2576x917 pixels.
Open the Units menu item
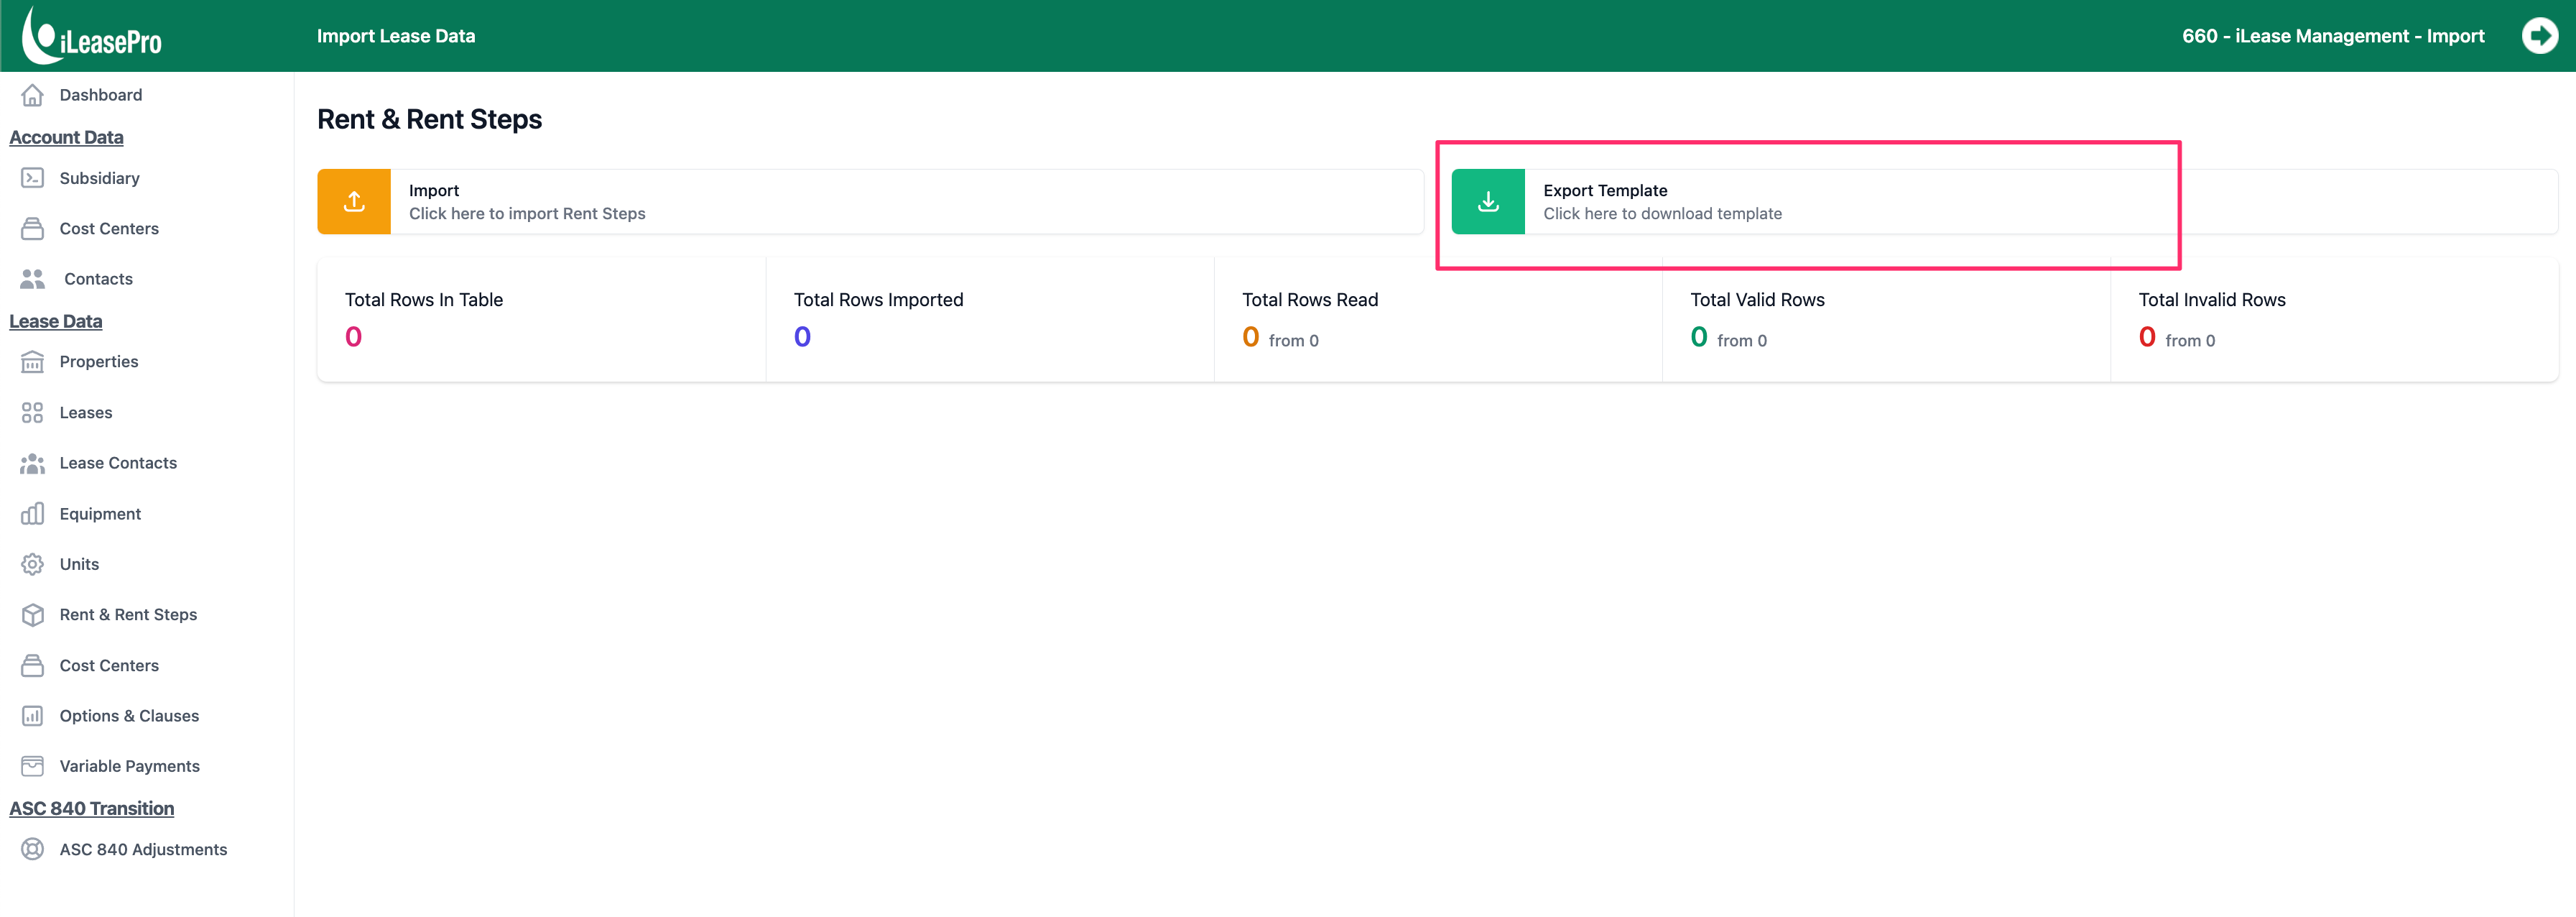tap(79, 564)
